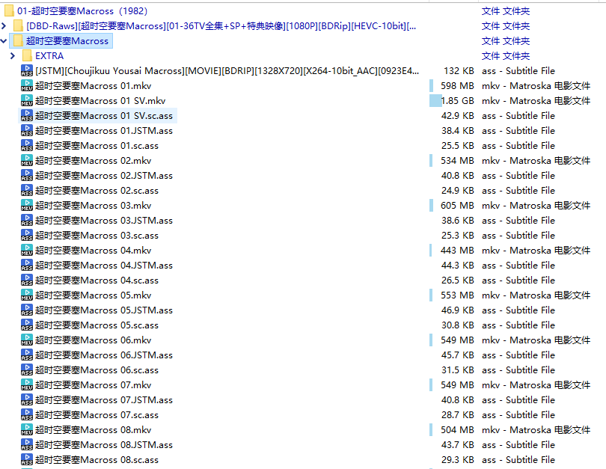Click 文件 文件夹 type of EXTRA row
606x469 pixels.
[506, 56]
